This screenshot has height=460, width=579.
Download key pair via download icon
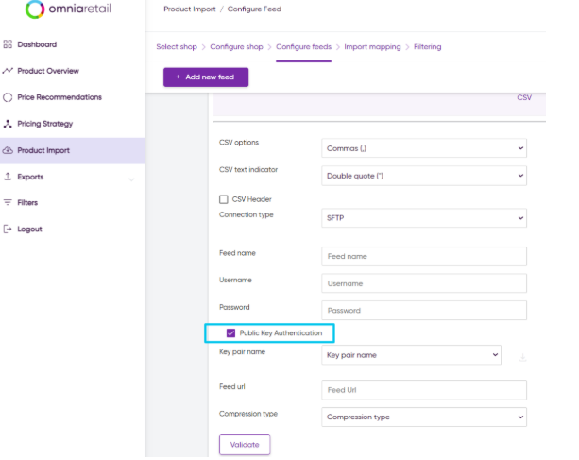click(x=522, y=357)
